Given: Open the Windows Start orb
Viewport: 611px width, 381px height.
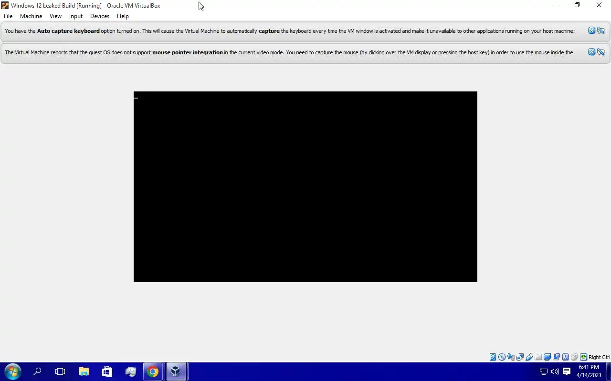Looking at the screenshot, I should [x=12, y=371].
